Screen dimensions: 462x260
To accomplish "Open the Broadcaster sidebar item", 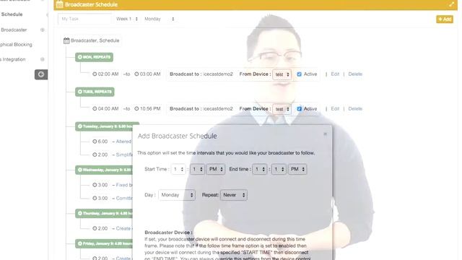I will (14, 30).
